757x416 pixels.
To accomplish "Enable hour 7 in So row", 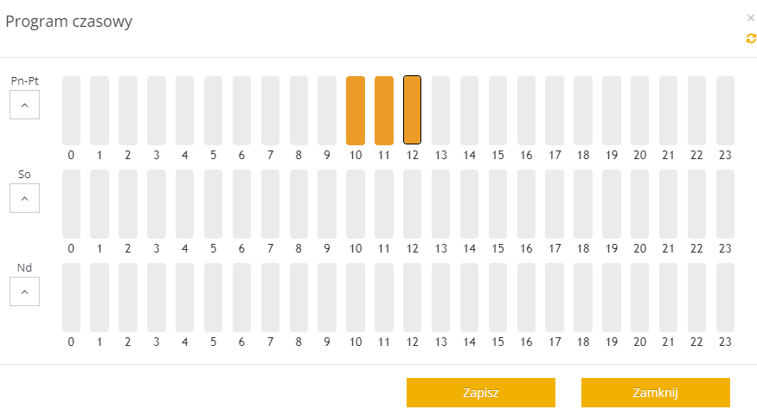I will coord(270,203).
